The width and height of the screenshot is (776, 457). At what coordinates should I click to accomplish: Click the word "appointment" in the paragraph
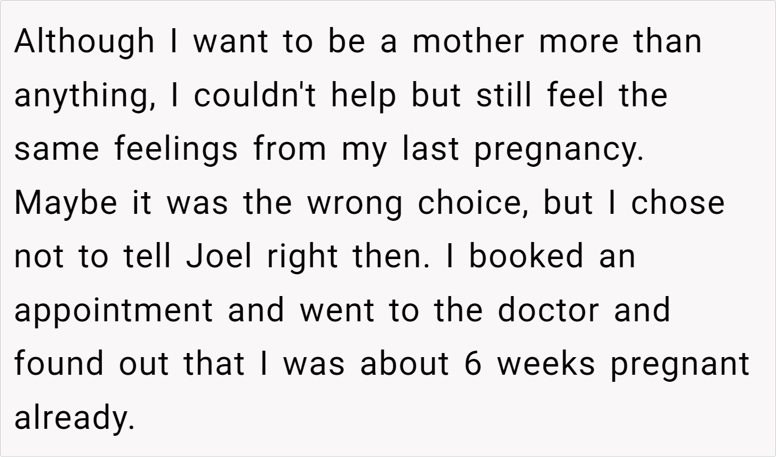114,310
